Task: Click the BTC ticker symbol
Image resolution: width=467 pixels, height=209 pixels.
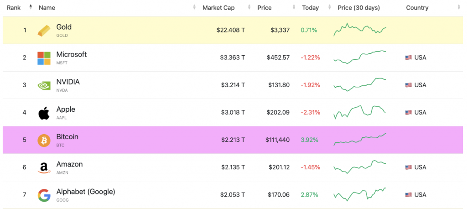Action: [x=60, y=145]
